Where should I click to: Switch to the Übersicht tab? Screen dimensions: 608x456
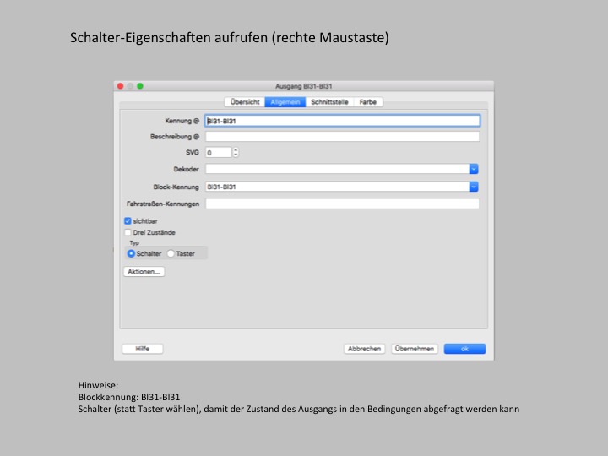coord(245,102)
